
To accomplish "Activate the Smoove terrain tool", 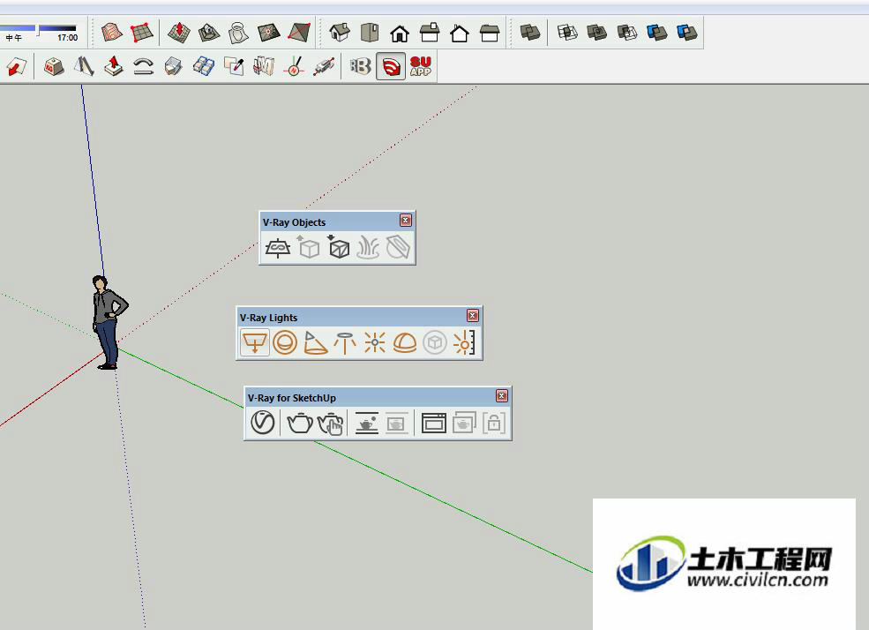I will tap(179, 33).
